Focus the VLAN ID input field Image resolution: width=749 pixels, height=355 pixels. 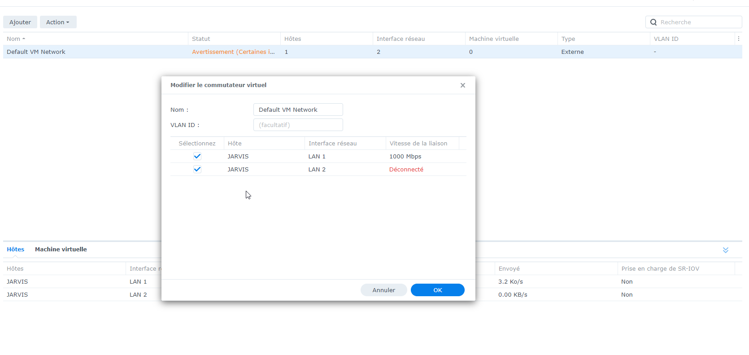298,125
